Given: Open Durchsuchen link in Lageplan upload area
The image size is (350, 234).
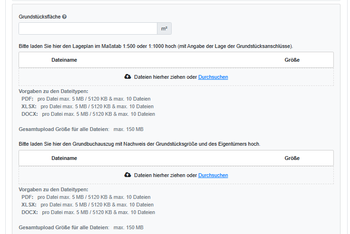Looking at the screenshot, I should [x=213, y=77].
